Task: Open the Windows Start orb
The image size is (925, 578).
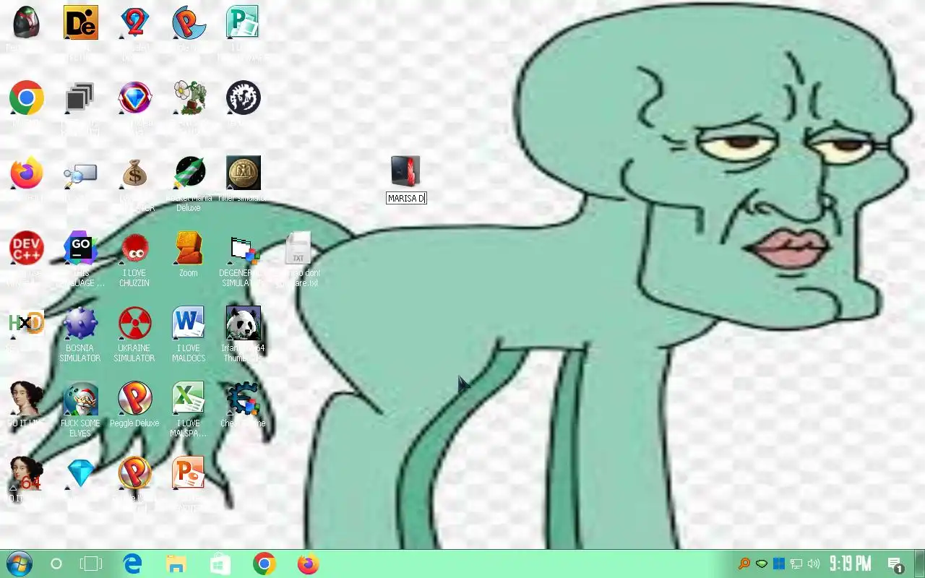Action: 19,564
